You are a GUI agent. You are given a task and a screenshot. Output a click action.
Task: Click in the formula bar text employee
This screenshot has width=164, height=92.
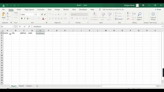(37, 27)
